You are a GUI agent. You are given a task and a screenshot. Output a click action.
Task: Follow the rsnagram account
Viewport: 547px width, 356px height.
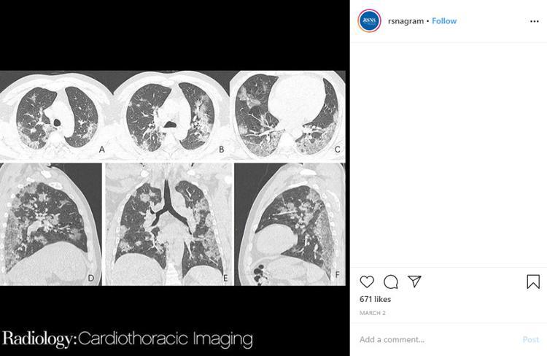[x=444, y=21]
